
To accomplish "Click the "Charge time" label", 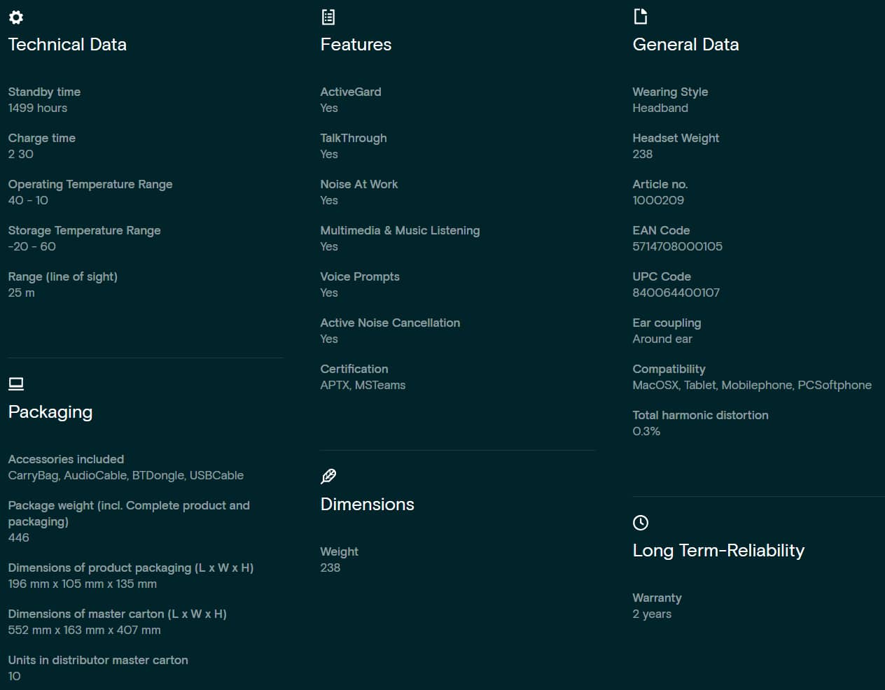I will [x=42, y=138].
